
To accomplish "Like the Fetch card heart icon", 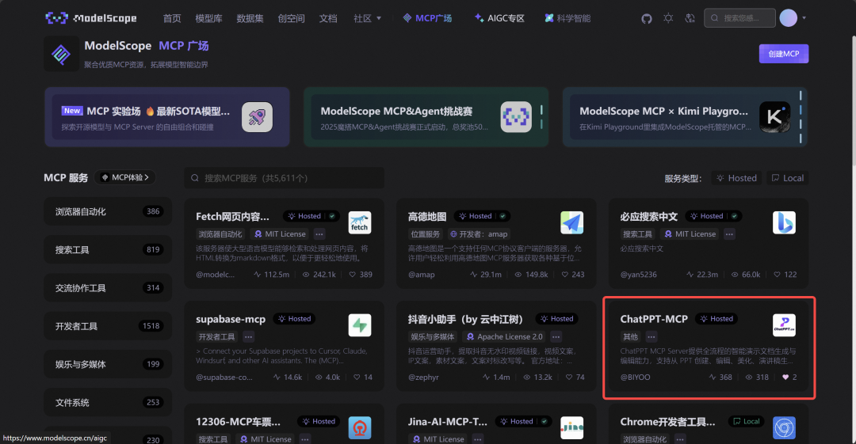I will pyautogui.click(x=352, y=275).
